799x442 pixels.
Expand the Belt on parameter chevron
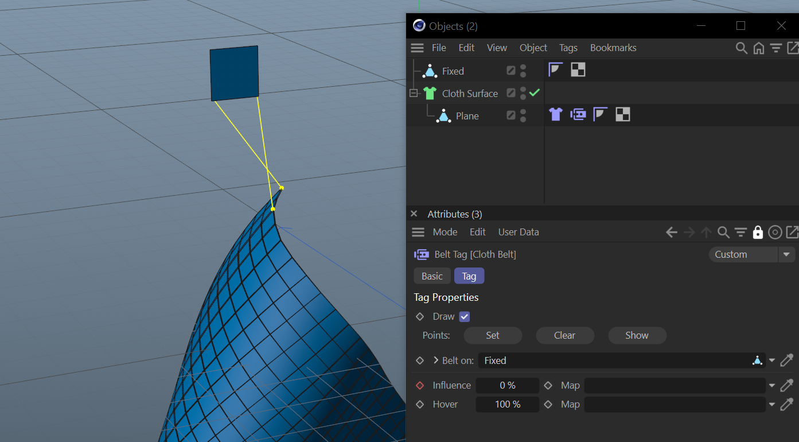436,360
